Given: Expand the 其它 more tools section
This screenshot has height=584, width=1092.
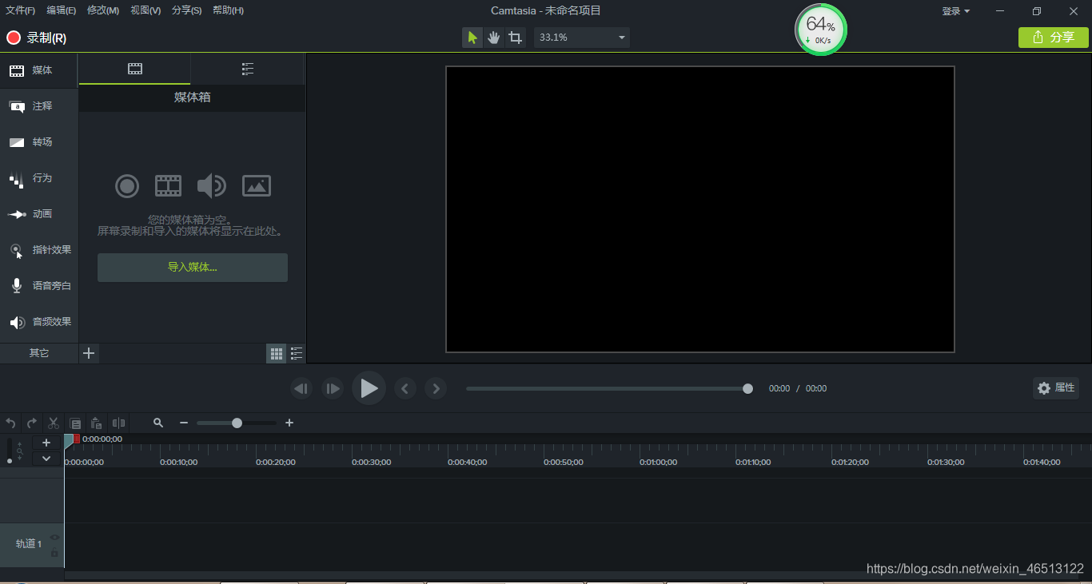Looking at the screenshot, I should [38, 353].
